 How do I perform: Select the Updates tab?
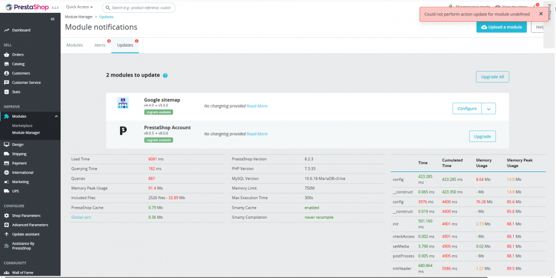[125, 45]
